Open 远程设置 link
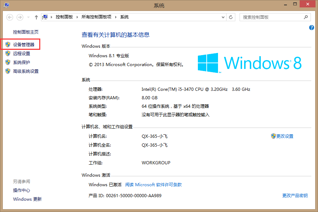The height and width of the screenshot is (212, 318). [22, 54]
